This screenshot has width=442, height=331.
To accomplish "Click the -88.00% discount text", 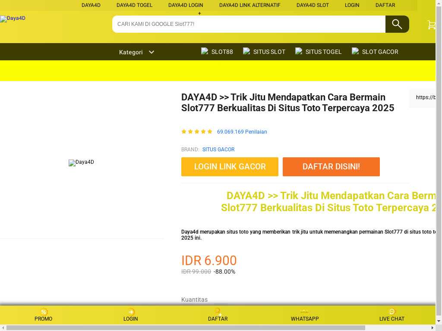I will (224, 272).
